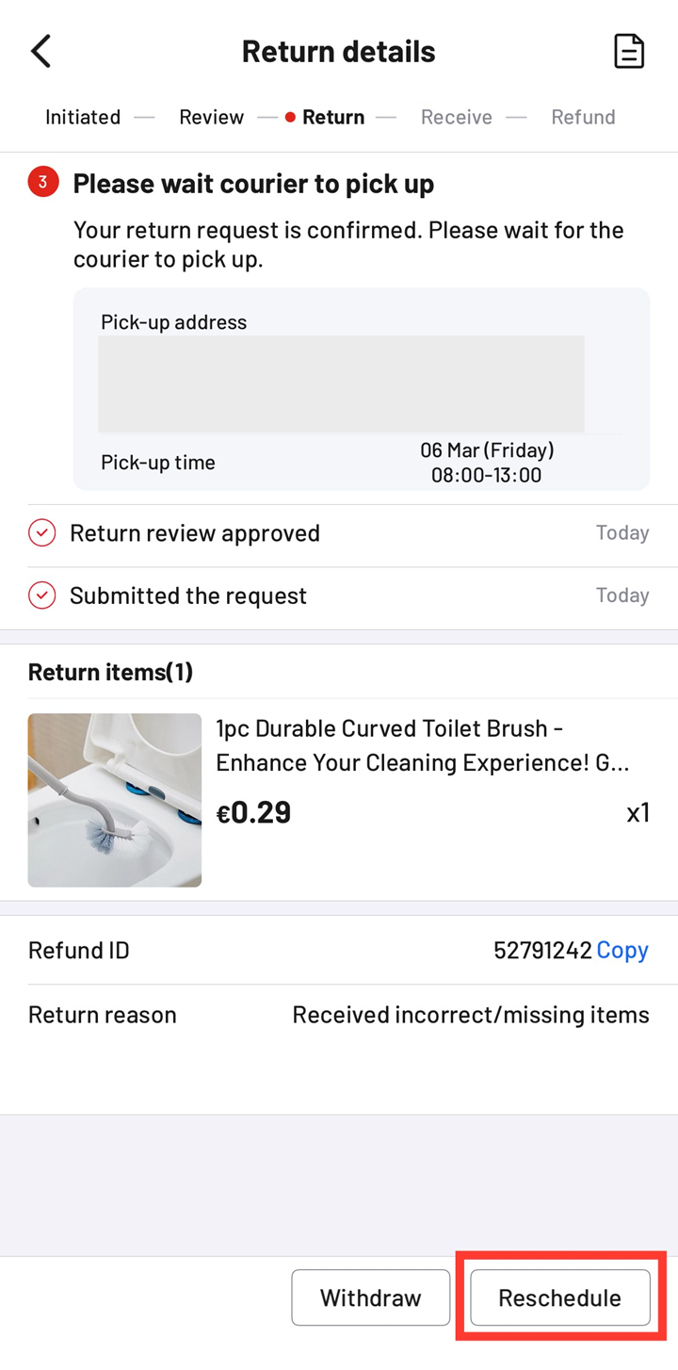The width and height of the screenshot is (678, 1370).
Task: Tap the check icon beside Return review approved
Action: pos(42,533)
